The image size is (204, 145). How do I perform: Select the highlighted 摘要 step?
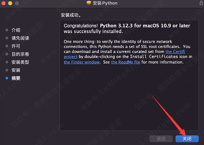16,78
